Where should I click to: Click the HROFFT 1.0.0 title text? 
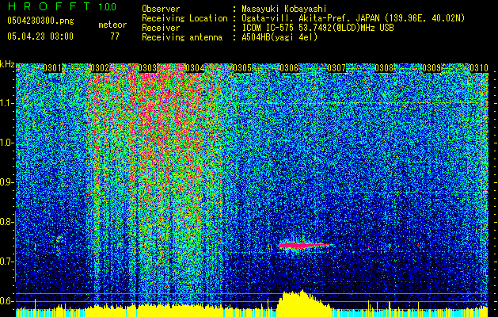[x=62, y=6]
